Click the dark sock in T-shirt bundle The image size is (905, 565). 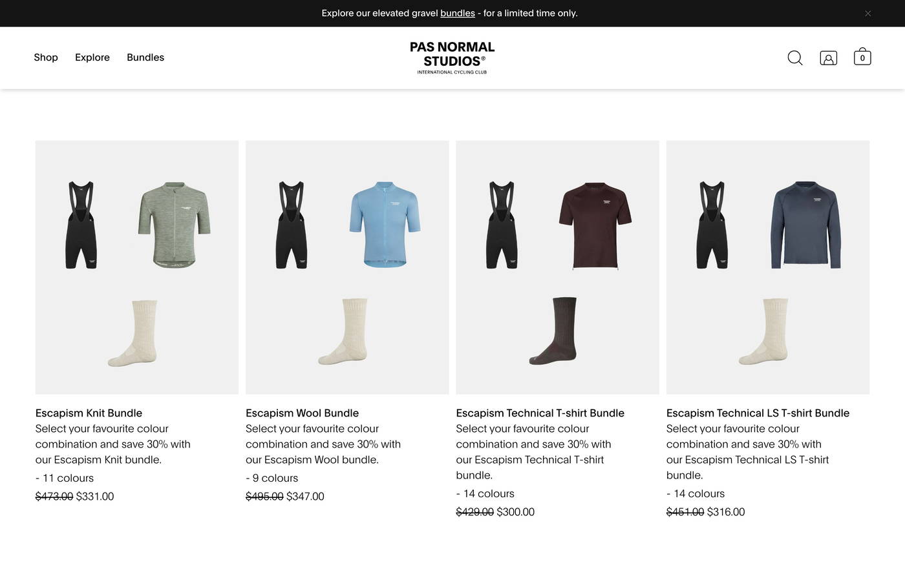(555, 331)
